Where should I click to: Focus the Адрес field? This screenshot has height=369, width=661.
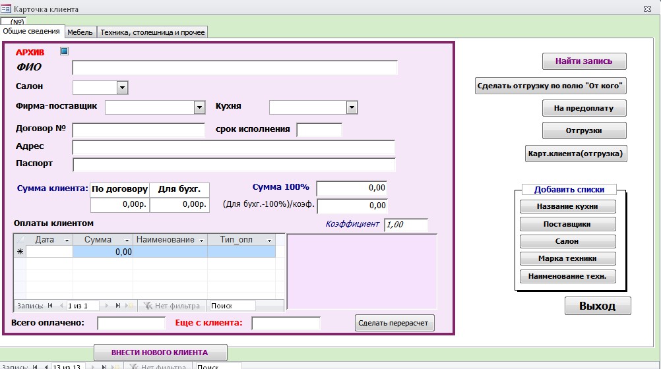(234, 148)
